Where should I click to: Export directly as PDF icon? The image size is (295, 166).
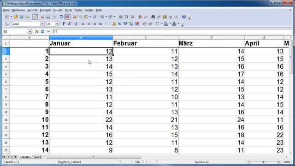coord(42,17)
